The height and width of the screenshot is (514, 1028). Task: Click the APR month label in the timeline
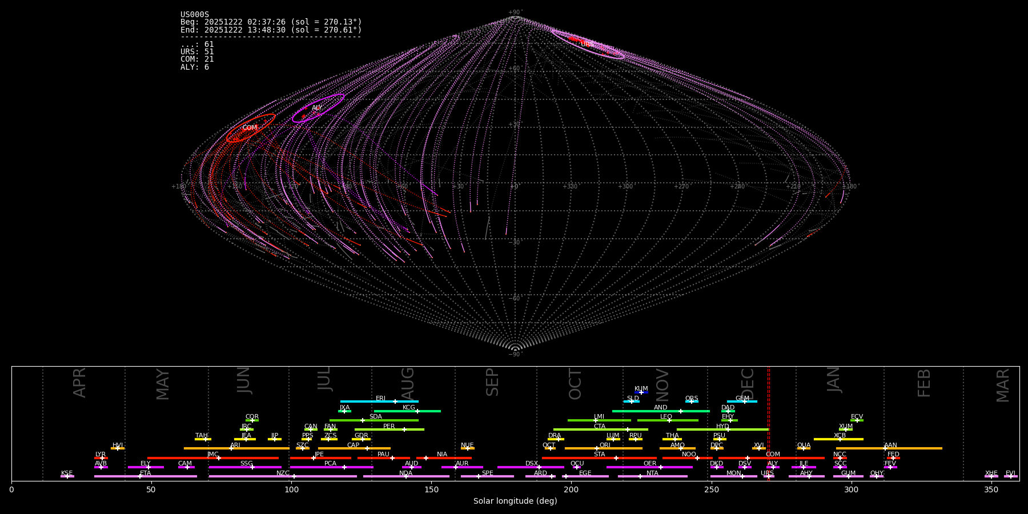click(x=80, y=383)
